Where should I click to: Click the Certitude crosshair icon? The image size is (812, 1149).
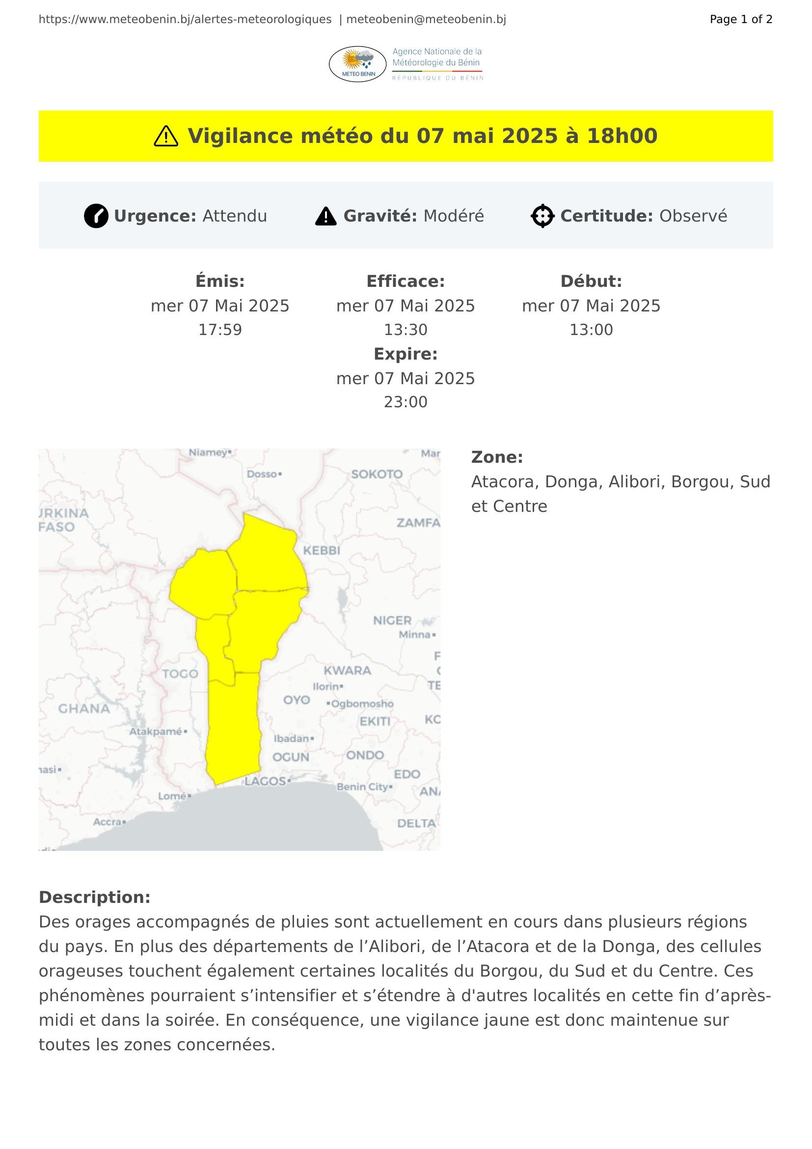542,216
